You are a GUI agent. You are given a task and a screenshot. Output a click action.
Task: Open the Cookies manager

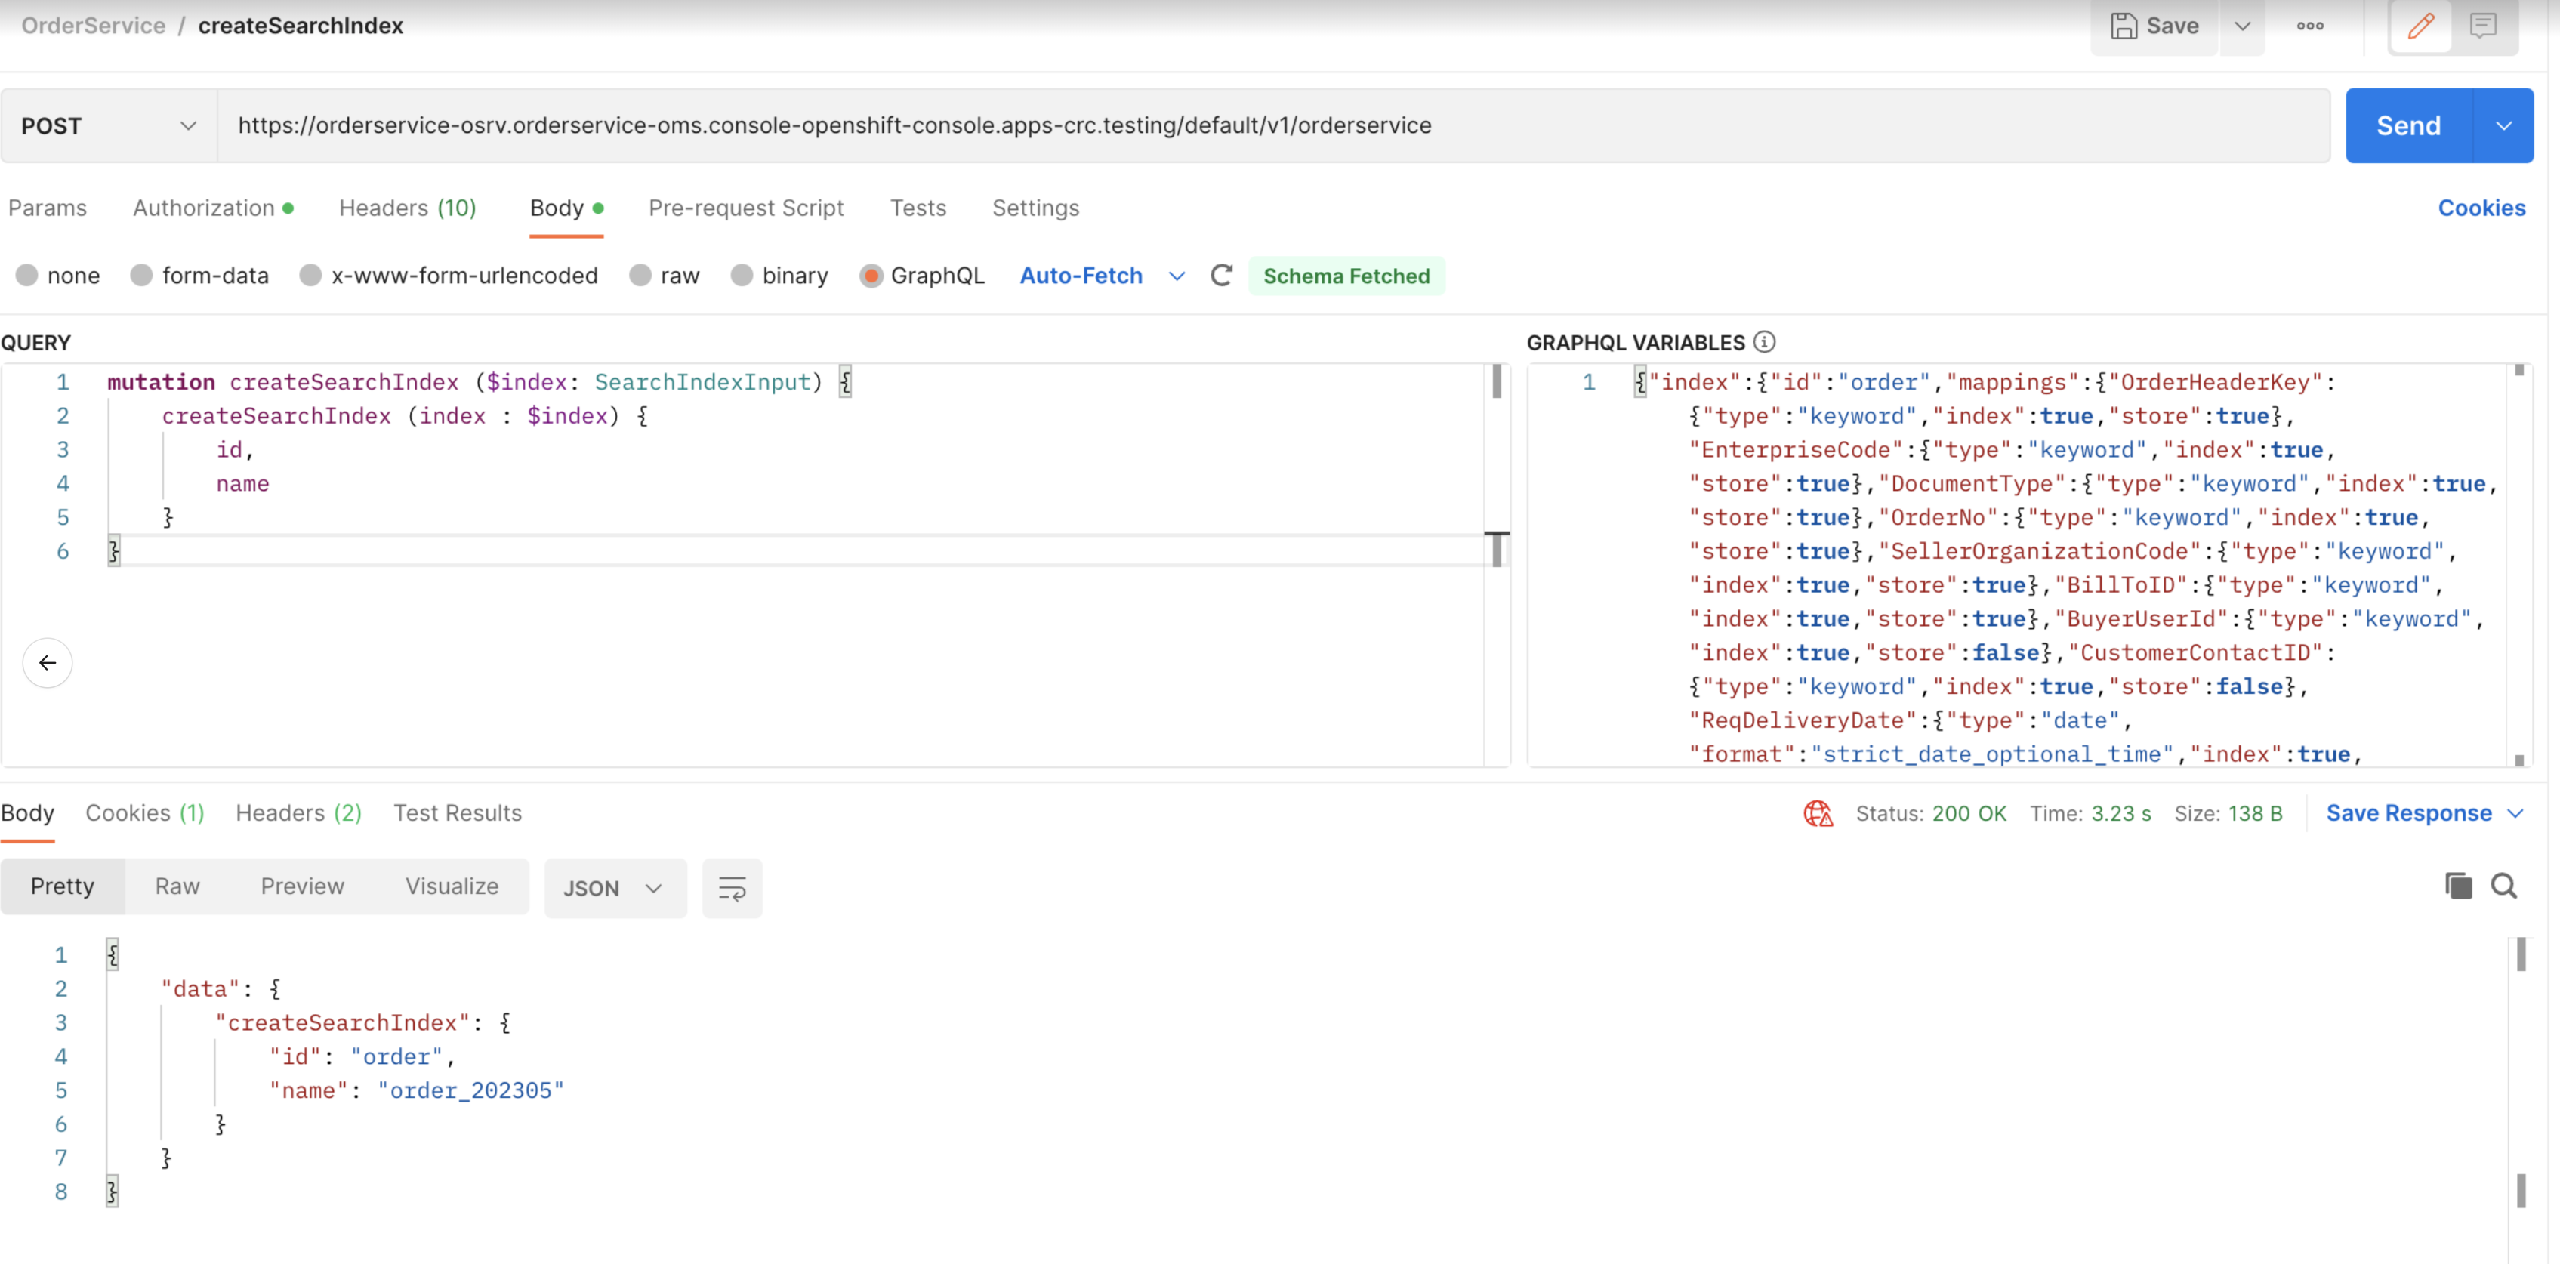pos(2481,208)
